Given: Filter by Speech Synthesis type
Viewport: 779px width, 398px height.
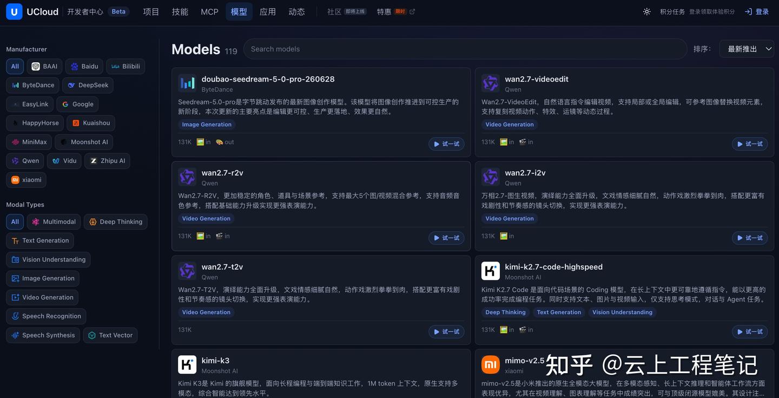Looking at the screenshot, I should tap(43, 335).
